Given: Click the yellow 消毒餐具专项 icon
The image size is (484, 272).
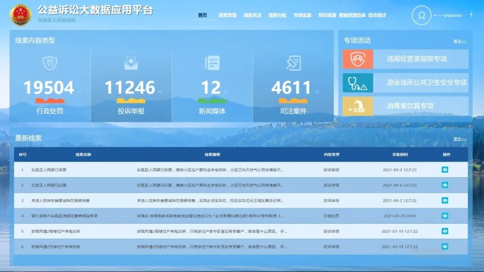Looking at the screenshot, I should [x=358, y=106].
